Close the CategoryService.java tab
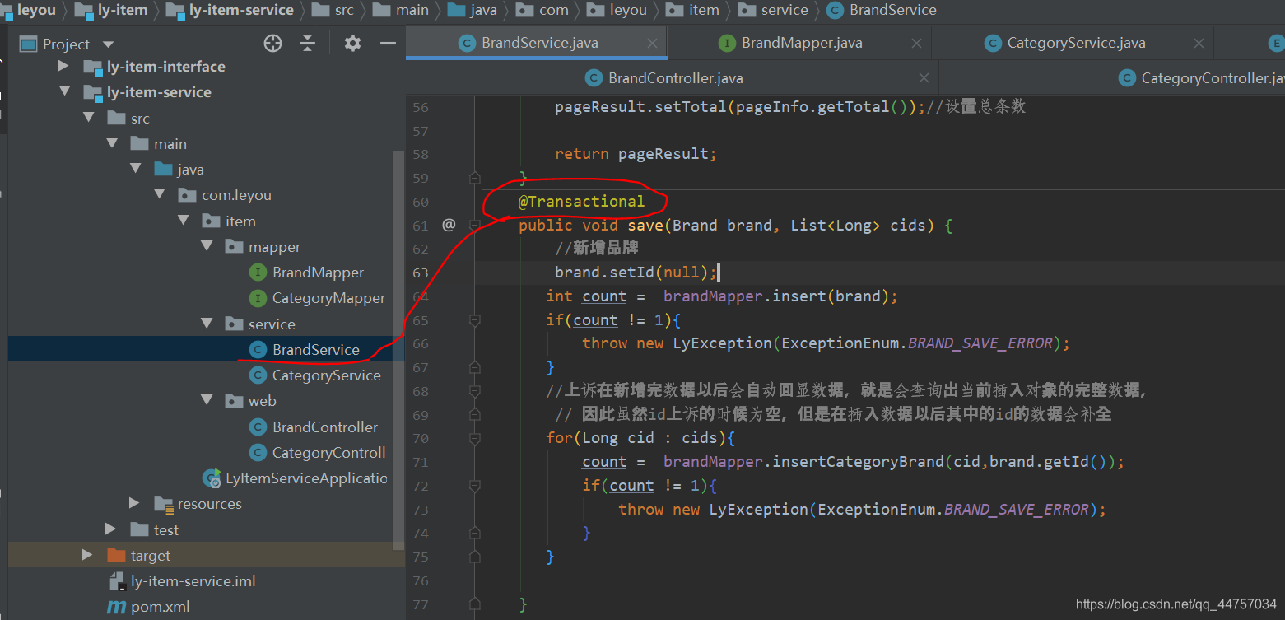Screen dimensions: 1285x620 pyautogui.click(x=1199, y=44)
